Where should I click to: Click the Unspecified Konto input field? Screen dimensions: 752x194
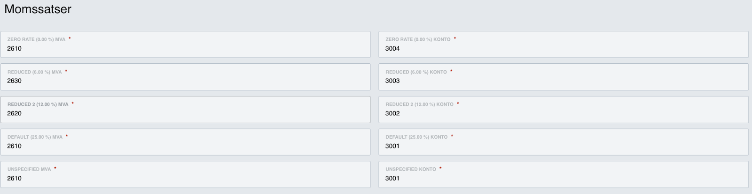[564, 174]
